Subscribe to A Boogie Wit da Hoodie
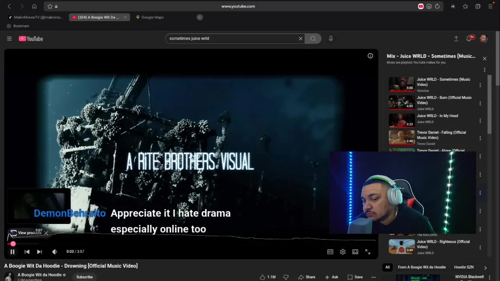500x281 pixels. pos(84,277)
